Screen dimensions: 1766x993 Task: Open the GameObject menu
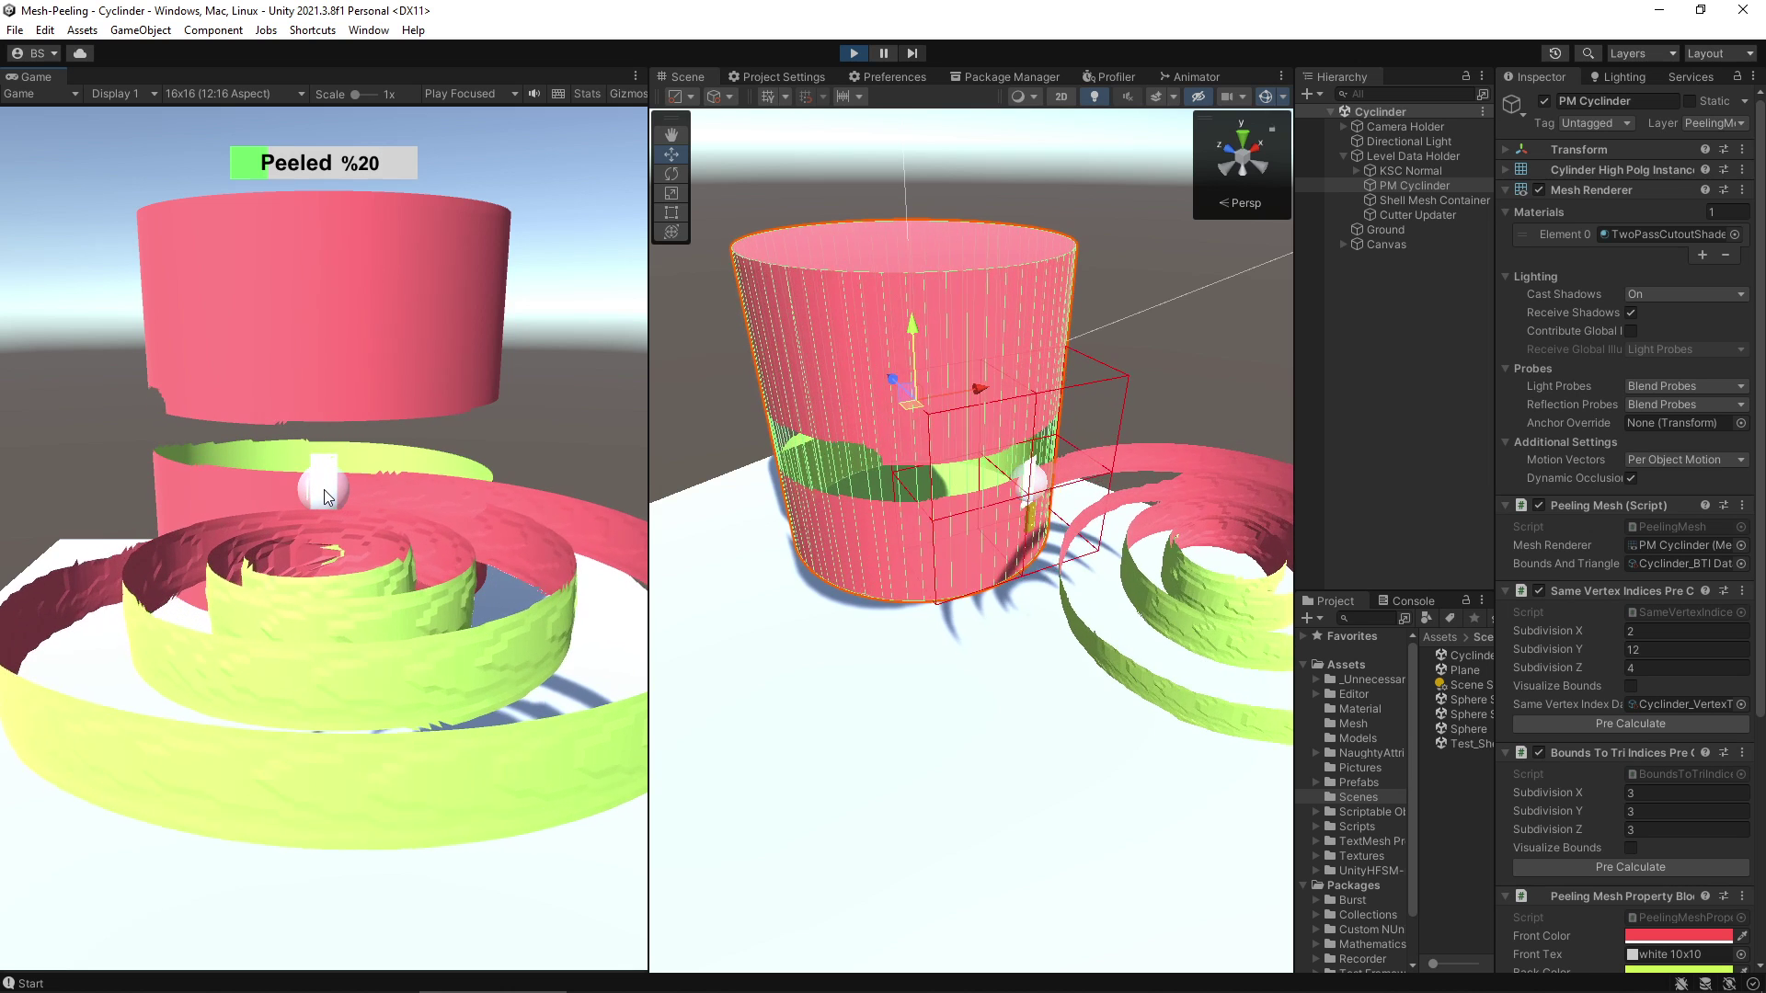coord(140,30)
